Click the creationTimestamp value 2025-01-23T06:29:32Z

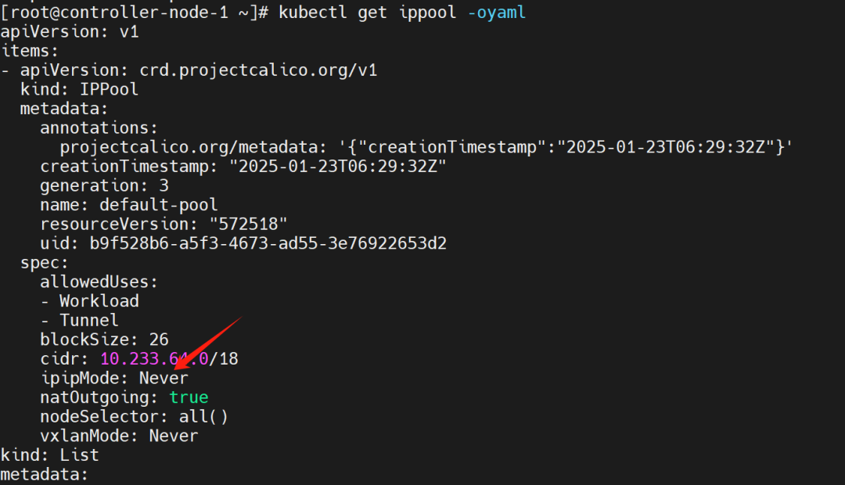338,167
